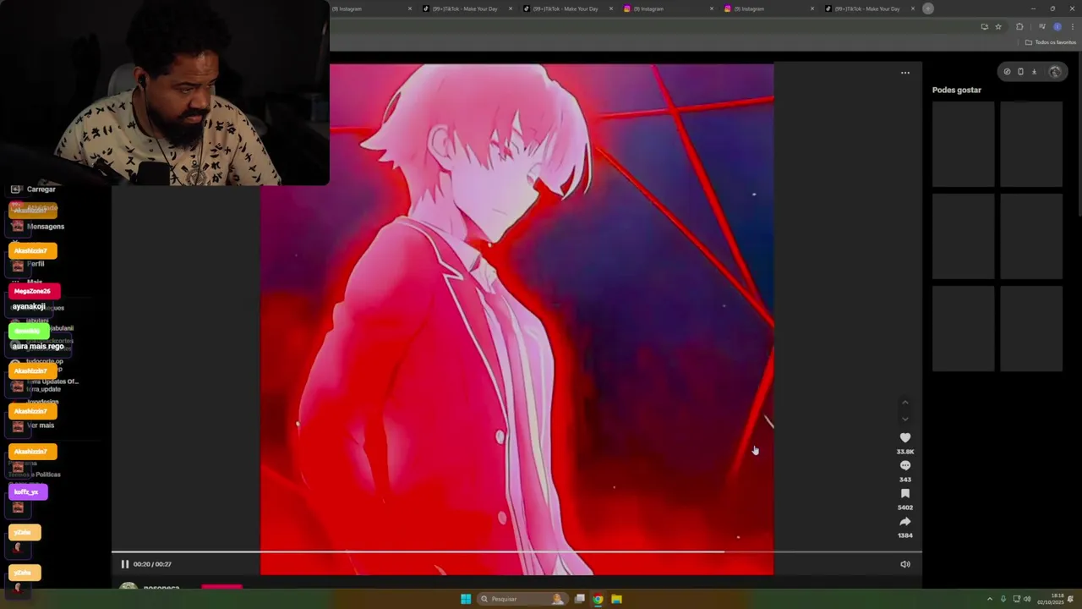This screenshot has height=609, width=1082.
Task: Save video with the bookmark icon
Action: pyautogui.click(x=905, y=494)
